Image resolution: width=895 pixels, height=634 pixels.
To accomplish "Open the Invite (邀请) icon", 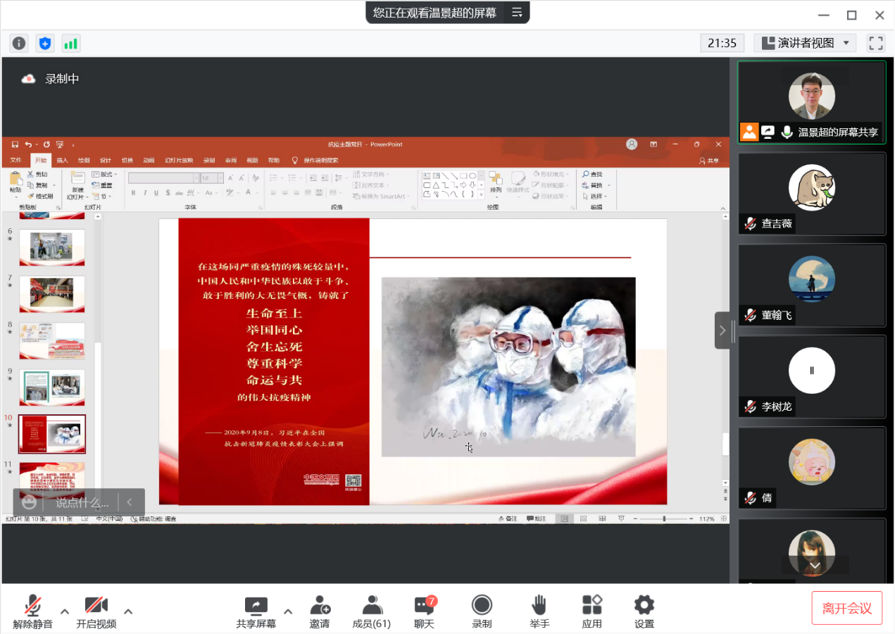I will pos(320,611).
